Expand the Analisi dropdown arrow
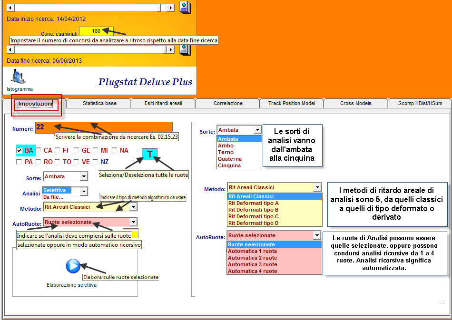Screen dimensions: 452x320 (x=84, y=191)
